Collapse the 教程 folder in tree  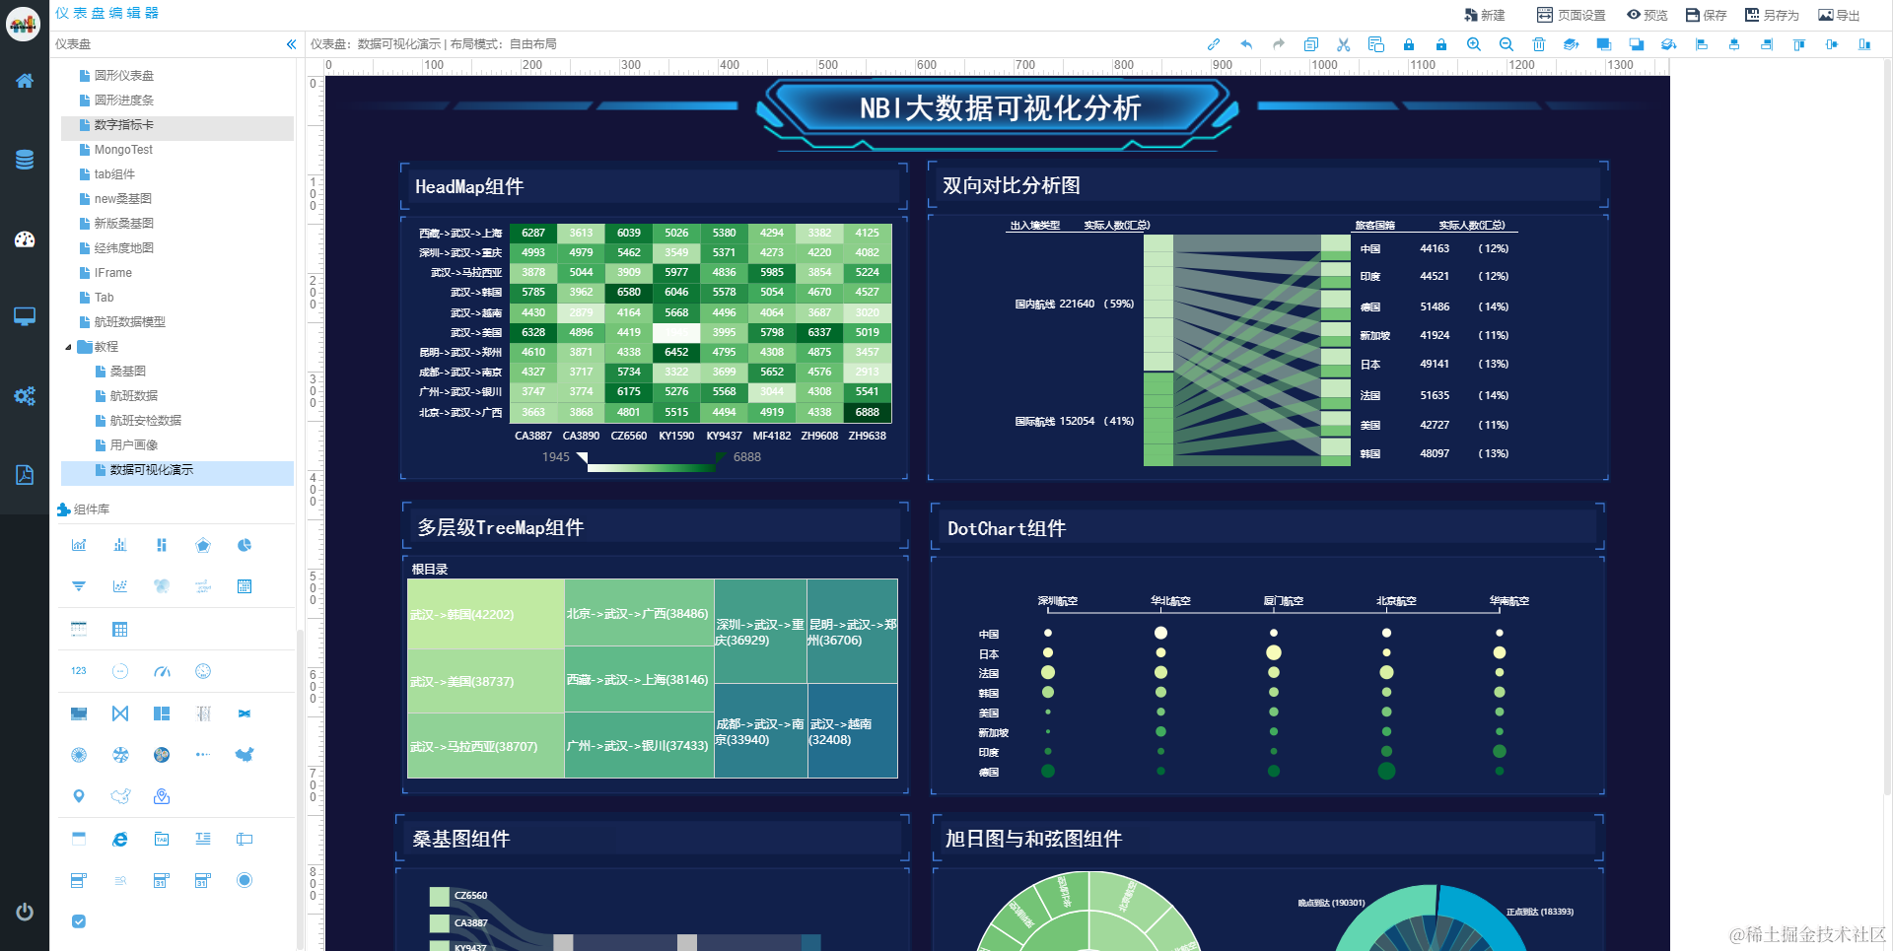pos(68,347)
